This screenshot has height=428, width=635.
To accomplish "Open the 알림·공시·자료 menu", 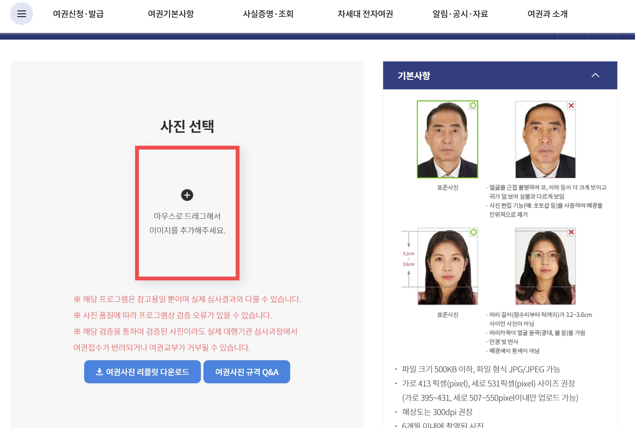I will coord(460,14).
